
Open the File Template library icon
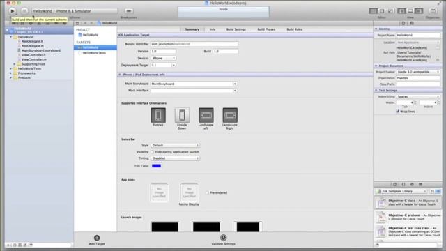pyautogui.click(x=395, y=184)
